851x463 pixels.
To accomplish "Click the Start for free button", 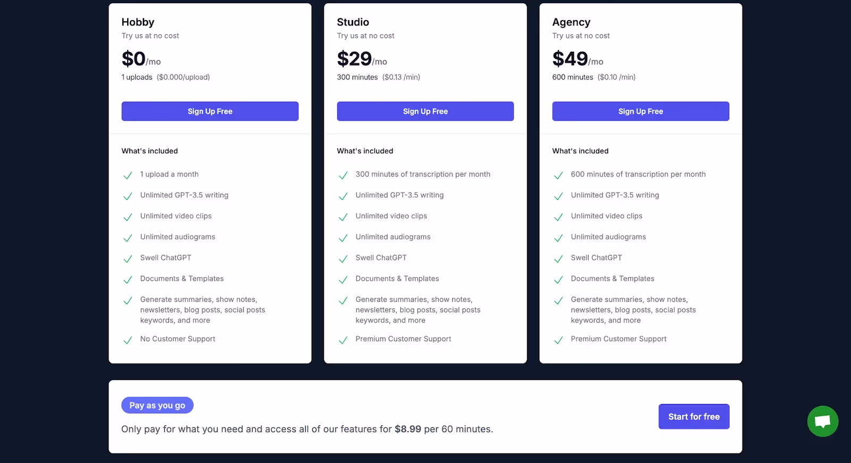I will point(694,417).
